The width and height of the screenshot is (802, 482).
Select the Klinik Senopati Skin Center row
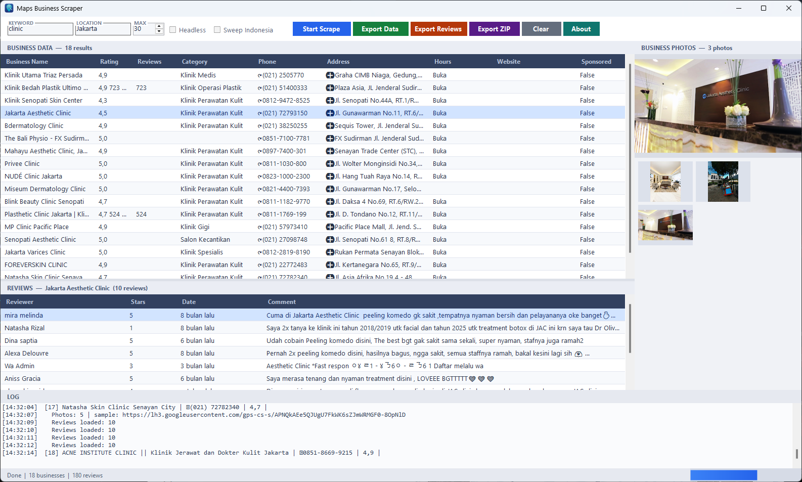(313, 100)
